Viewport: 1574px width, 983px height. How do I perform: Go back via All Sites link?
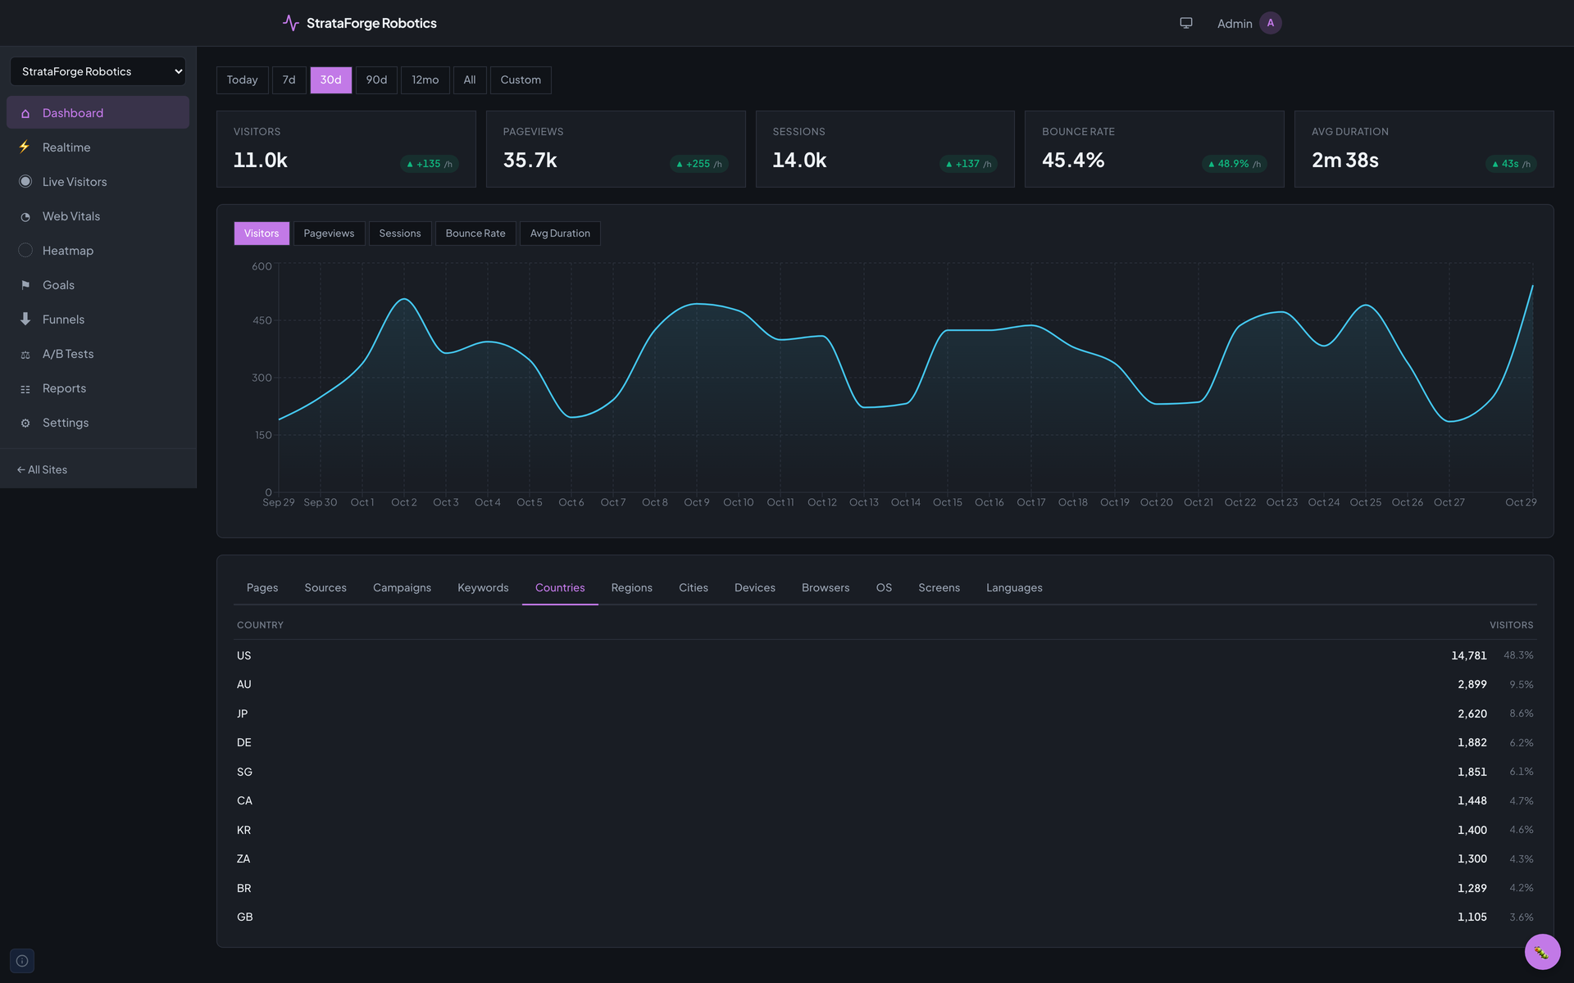[42, 470]
